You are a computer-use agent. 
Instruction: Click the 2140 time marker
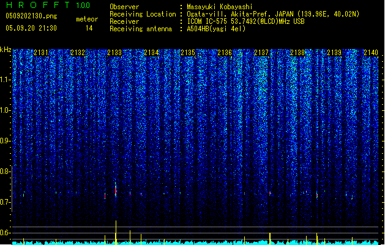pos(371,53)
